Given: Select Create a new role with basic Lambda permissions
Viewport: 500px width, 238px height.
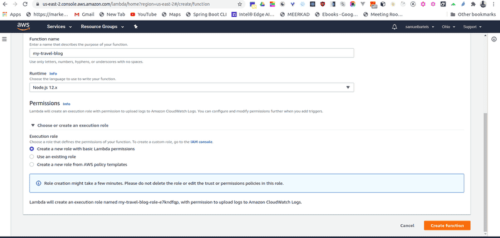Looking at the screenshot, I should coord(31,148).
